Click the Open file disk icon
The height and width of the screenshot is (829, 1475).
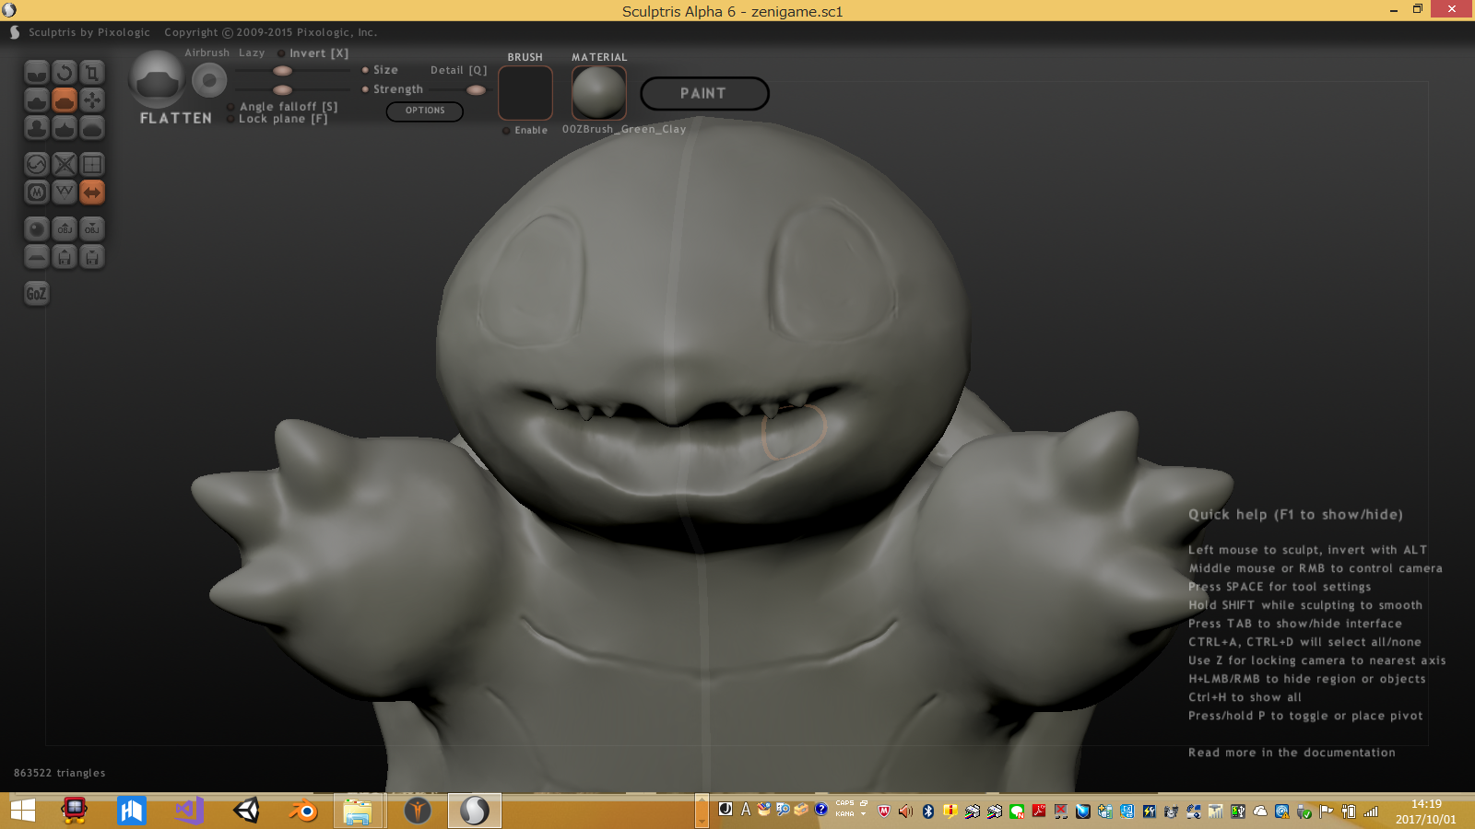[65, 257]
